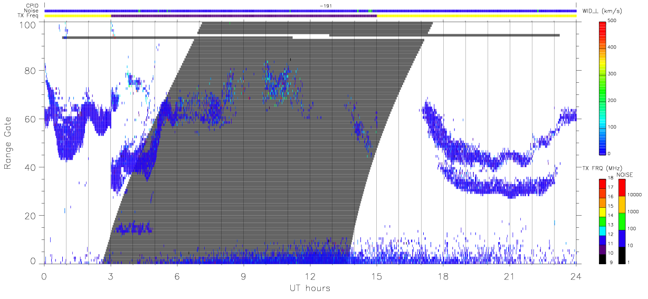Click the 3 label on the UT hours axis
This screenshot has width=648, height=299.
click(110, 276)
